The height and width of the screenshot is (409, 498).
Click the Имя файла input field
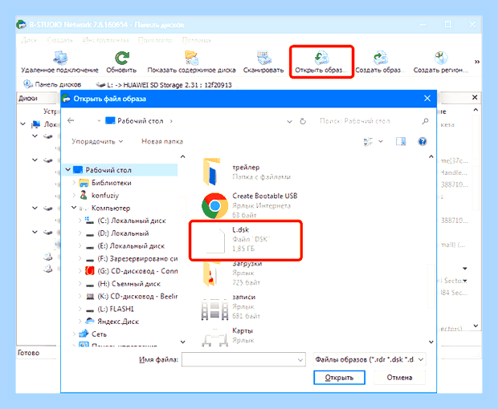pyautogui.click(x=243, y=359)
